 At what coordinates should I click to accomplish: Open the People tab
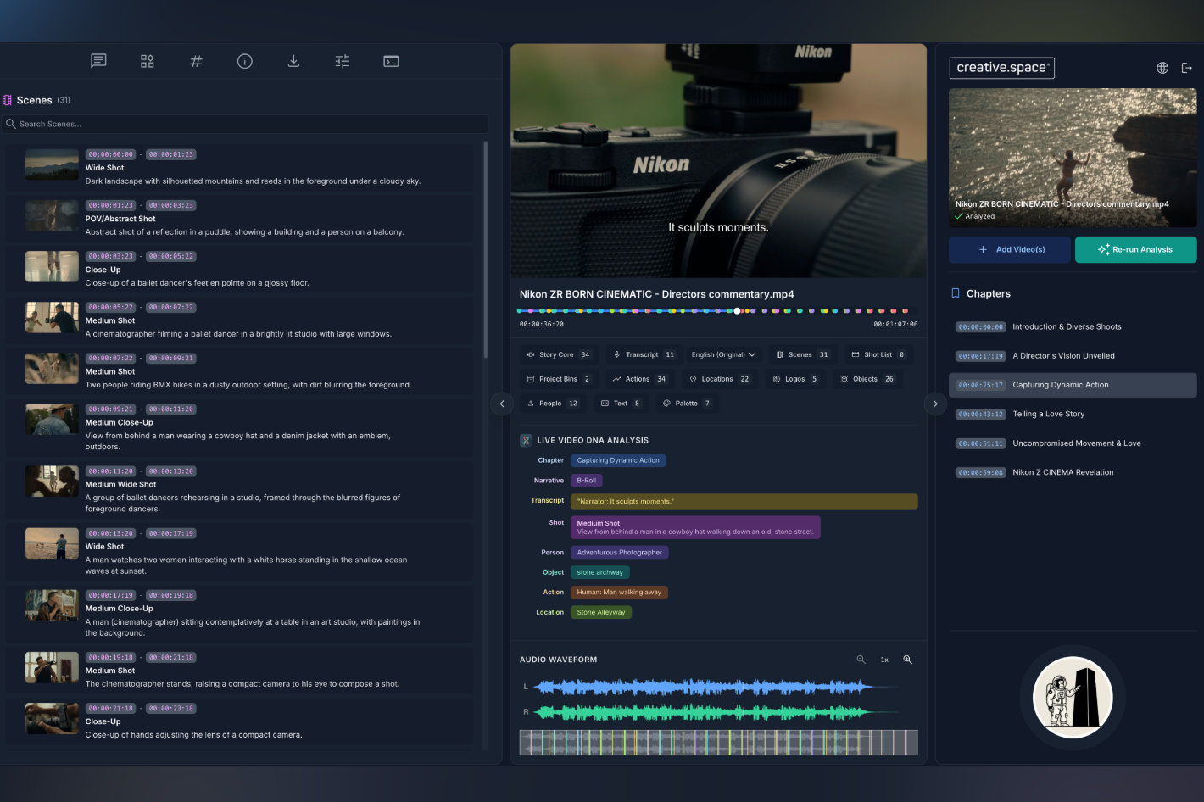[553, 404]
